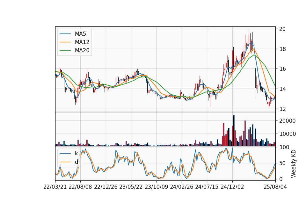Click the 24/12/02 date label
Screen dimensions: 306x220
click(x=232, y=187)
